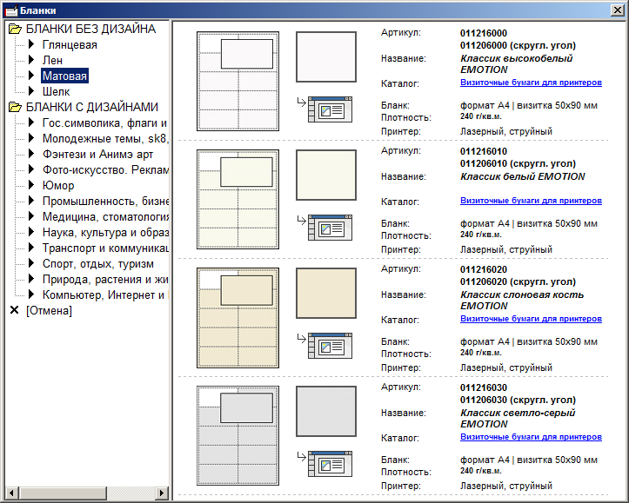629x503 pixels.
Task: Expand the Фэнтези и Анимэ арт arrow
Action: [x=31, y=154]
